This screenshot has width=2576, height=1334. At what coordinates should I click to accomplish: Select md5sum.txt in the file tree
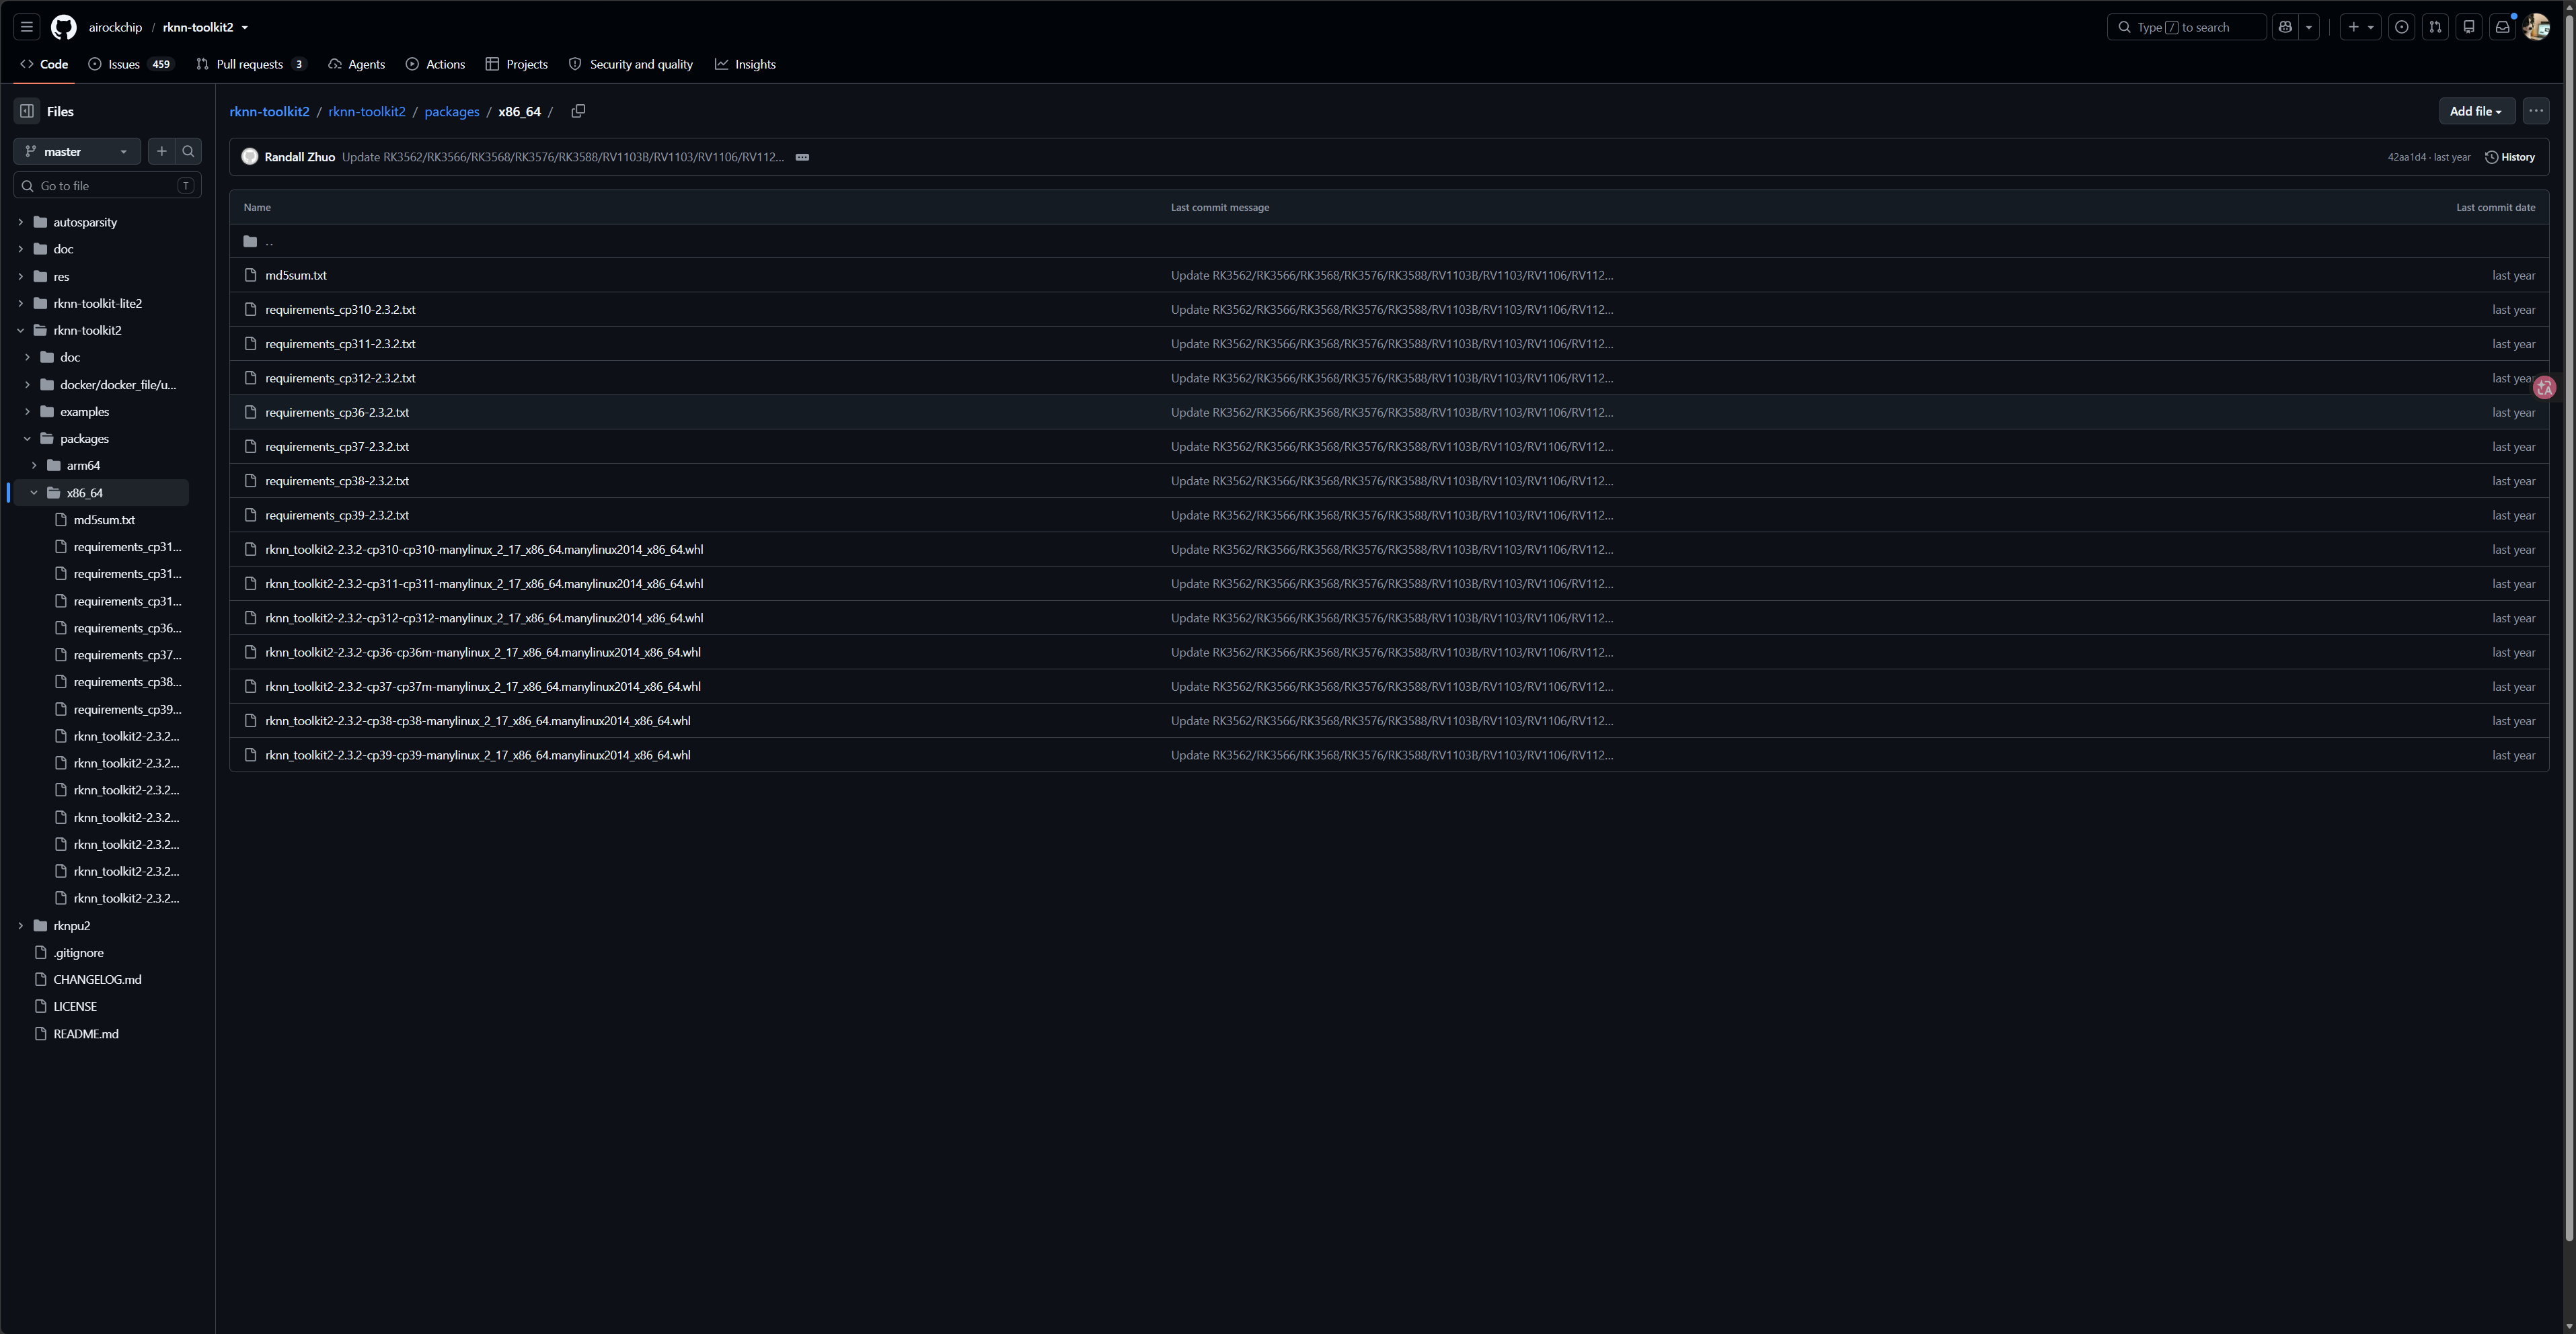(x=104, y=519)
